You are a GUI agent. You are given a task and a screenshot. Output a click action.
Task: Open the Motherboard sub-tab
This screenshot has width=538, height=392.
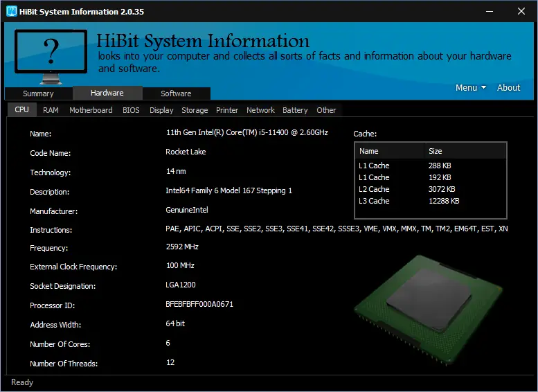[91, 110]
